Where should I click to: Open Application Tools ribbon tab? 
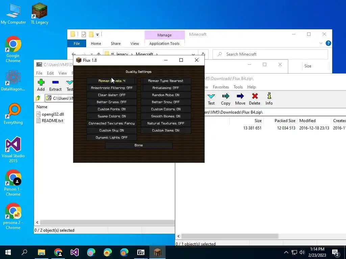(165, 44)
